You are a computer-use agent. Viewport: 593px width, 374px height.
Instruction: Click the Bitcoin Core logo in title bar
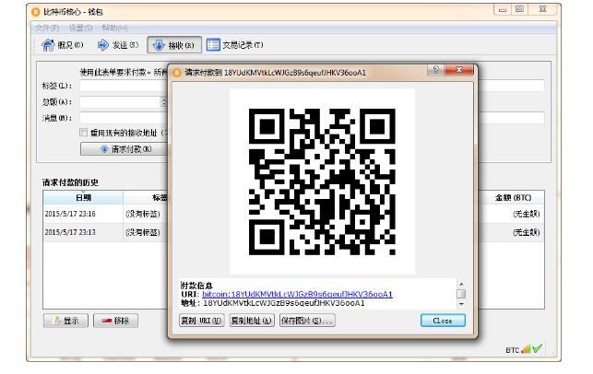coord(36,12)
